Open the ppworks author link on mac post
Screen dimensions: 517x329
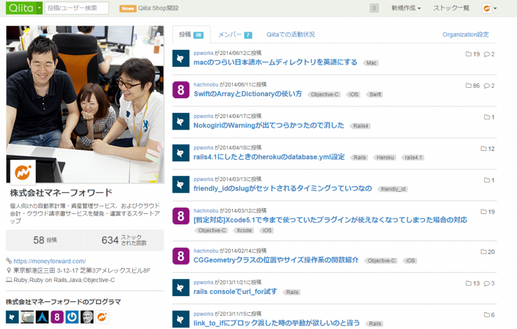click(x=204, y=53)
